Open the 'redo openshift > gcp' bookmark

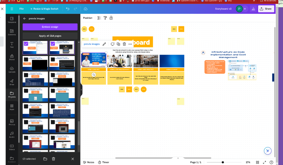coord(211,1)
